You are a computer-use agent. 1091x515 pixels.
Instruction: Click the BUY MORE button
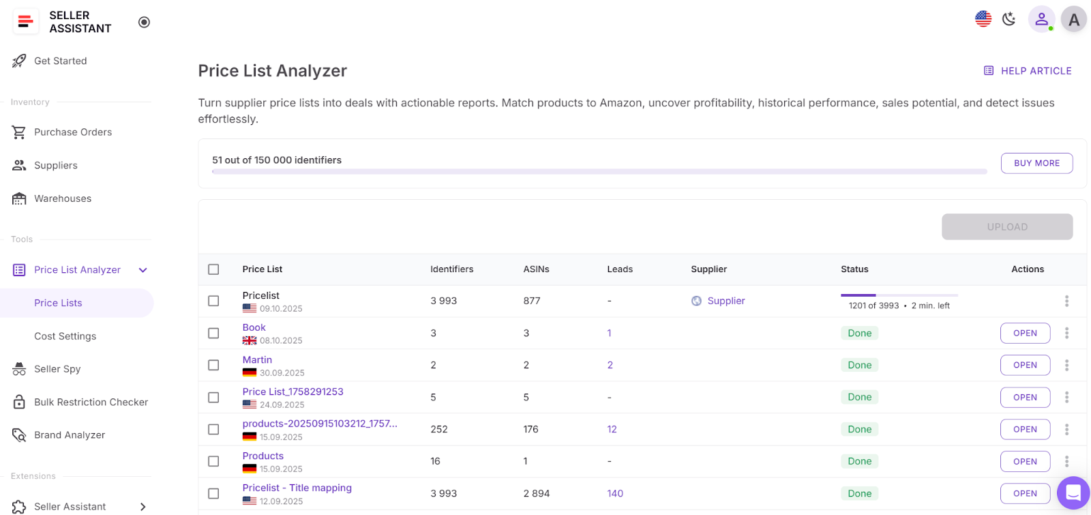[x=1036, y=163]
